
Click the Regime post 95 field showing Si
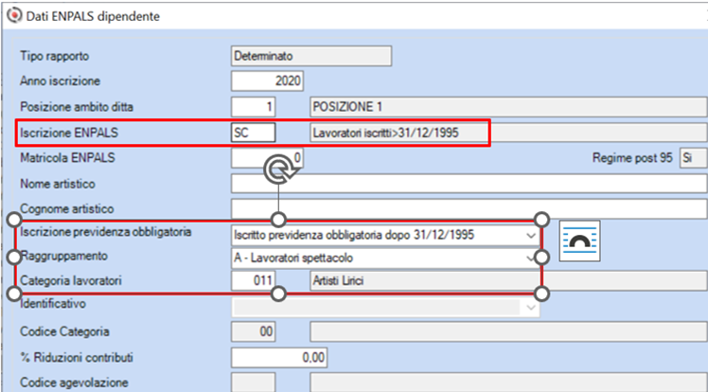coord(694,158)
